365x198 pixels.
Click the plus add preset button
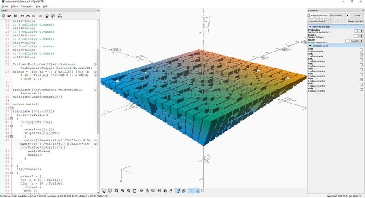coord(335,21)
